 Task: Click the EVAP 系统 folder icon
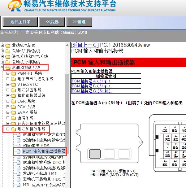[x=13, y=112]
